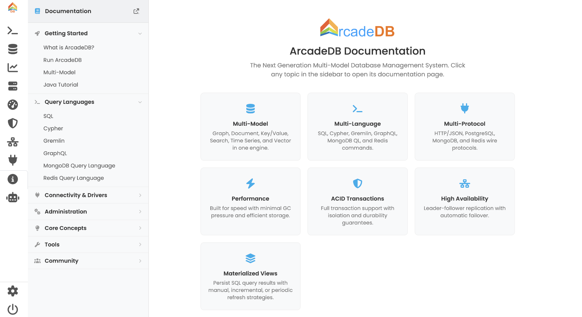Click the Materialized Views card title
The image size is (582, 317).
click(251, 273)
